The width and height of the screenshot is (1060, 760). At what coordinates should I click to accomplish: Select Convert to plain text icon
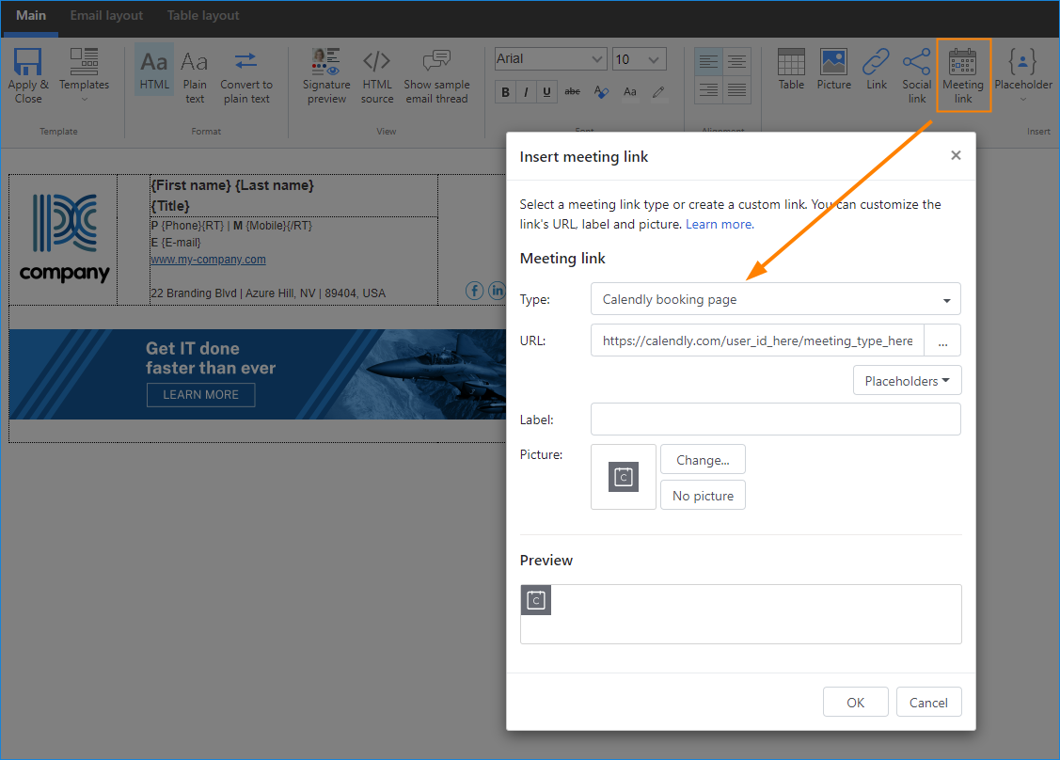point(246,75)
